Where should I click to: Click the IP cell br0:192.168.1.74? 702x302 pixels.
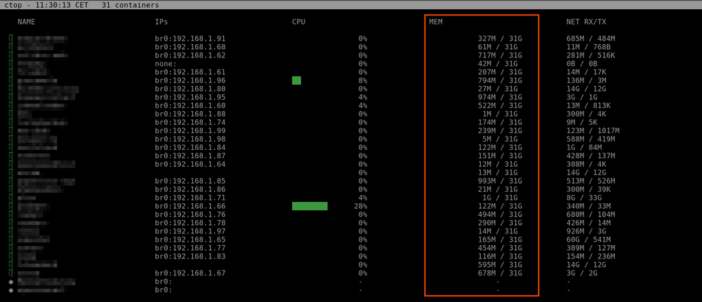click(x=190, y=123)
